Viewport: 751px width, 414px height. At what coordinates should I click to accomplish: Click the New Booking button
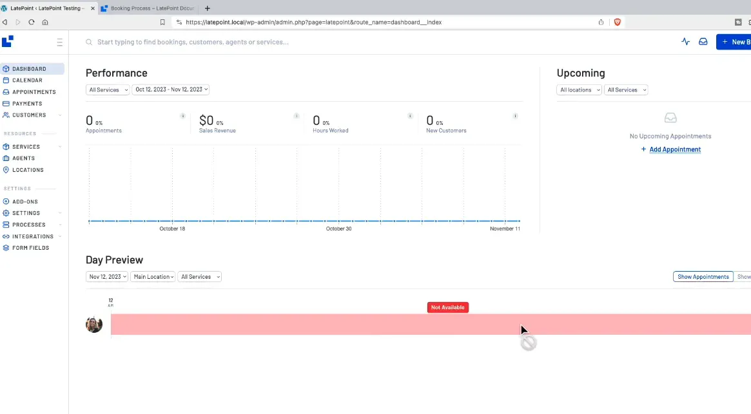click(735, 42)
